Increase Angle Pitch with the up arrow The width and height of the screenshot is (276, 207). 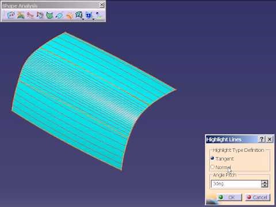[x=264, y=182]
